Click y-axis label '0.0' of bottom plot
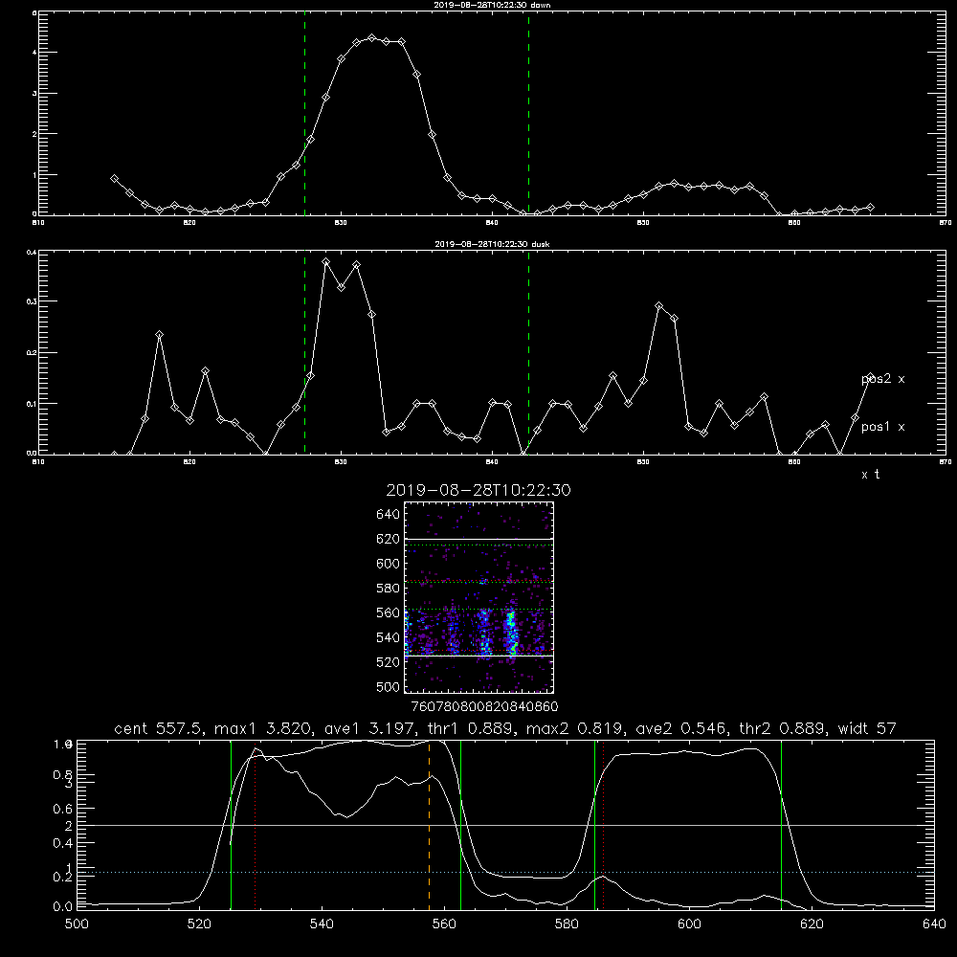Screen dimensions: 957x957 tap(63, 907)
